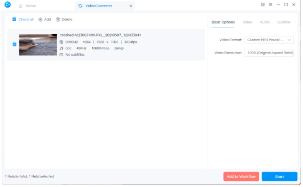Screen dimensions: 303x187
Task: Switch to the Video options tab
Action: click(247, 22)
